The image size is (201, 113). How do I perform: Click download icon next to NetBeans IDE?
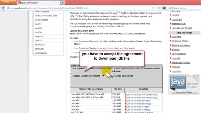coord(171,24)
